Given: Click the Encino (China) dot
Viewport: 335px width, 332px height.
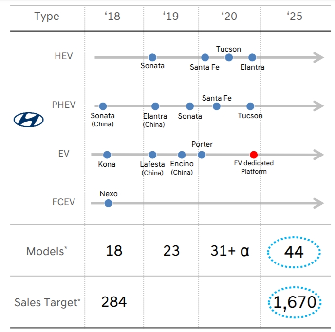Looking at the screenshot, I should click(x=182, y=155).
